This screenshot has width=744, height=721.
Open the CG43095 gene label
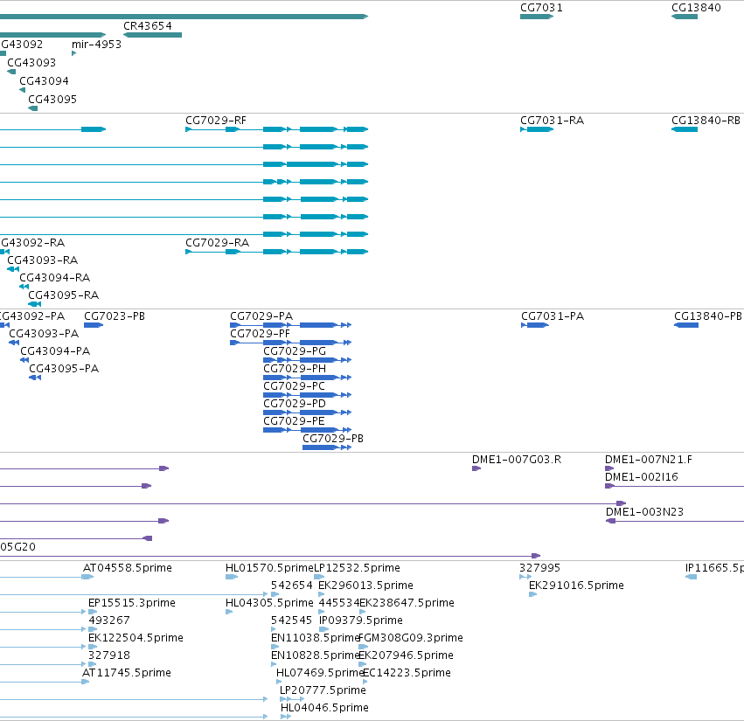pos(52,99)
